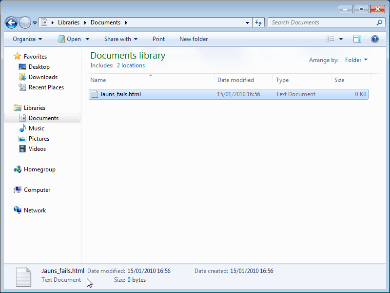Click the 0 KB size cell
Screen dimensions: 390x293
click(360, 94)
